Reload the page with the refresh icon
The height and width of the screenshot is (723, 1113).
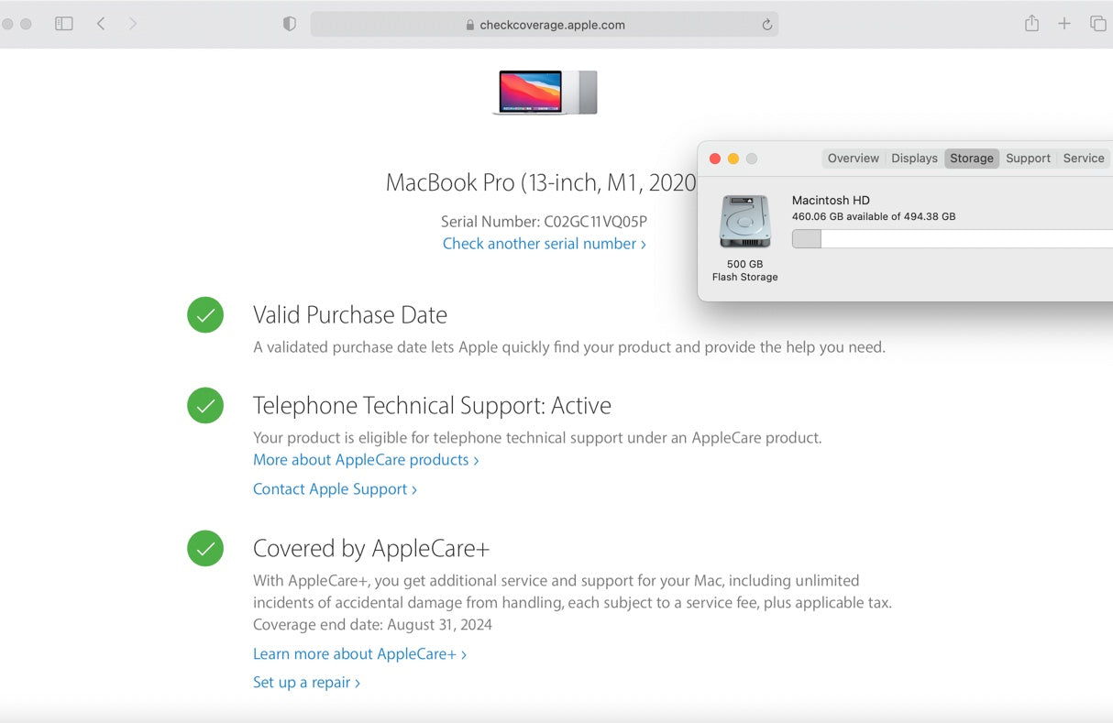pyautogui.click(x=766, y=25)
